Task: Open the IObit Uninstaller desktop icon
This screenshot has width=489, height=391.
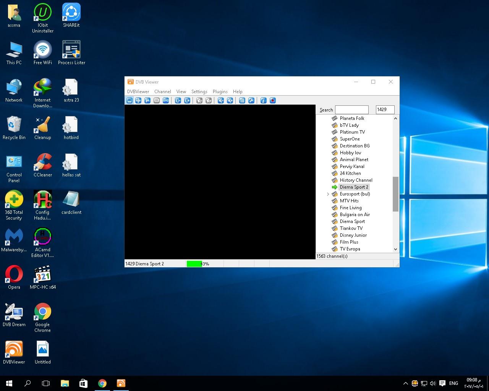Action: click(x=43, y=18)
